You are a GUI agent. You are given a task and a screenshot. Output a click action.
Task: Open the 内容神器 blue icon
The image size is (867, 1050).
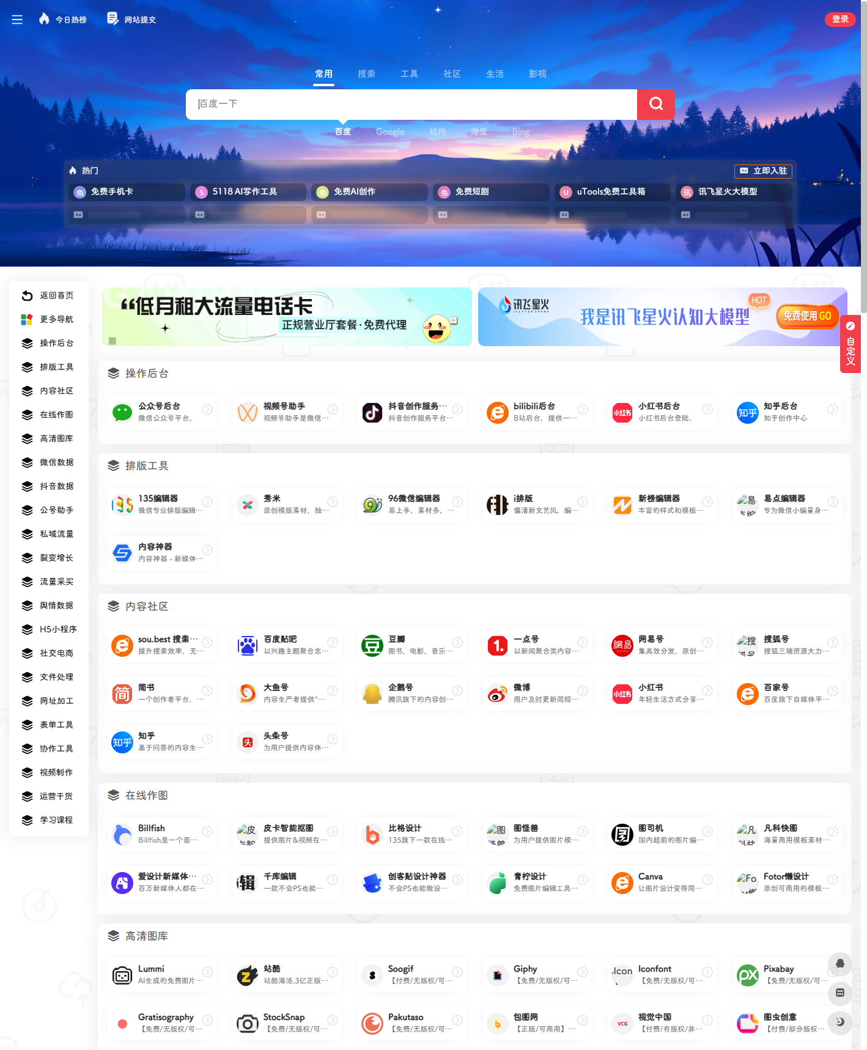pos(122,553)
